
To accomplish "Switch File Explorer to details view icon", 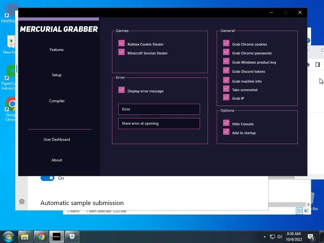I will (299, 210).
